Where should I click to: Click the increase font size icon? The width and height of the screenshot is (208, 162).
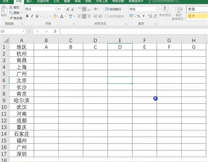pyautogui.click(x=68, y=9)
